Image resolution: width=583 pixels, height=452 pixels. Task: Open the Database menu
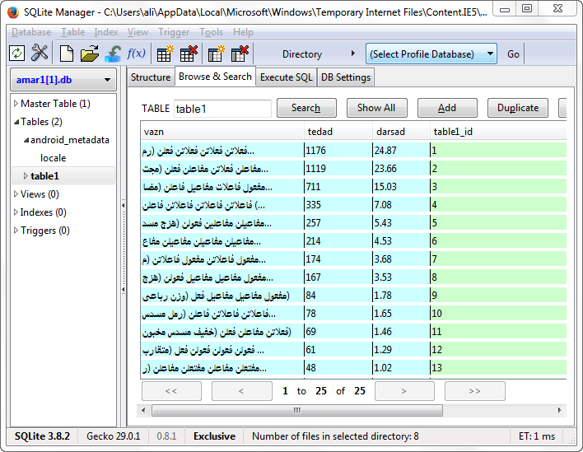(x=31, y=32)
